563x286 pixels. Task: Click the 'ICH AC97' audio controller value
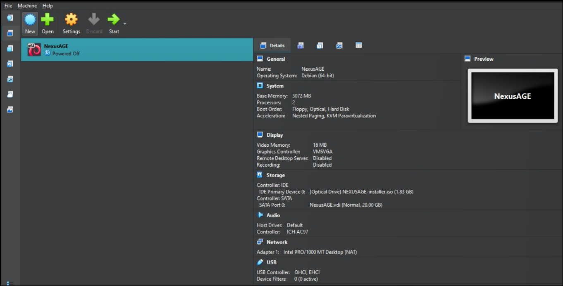pyautogui.click(x=298, y=232)
